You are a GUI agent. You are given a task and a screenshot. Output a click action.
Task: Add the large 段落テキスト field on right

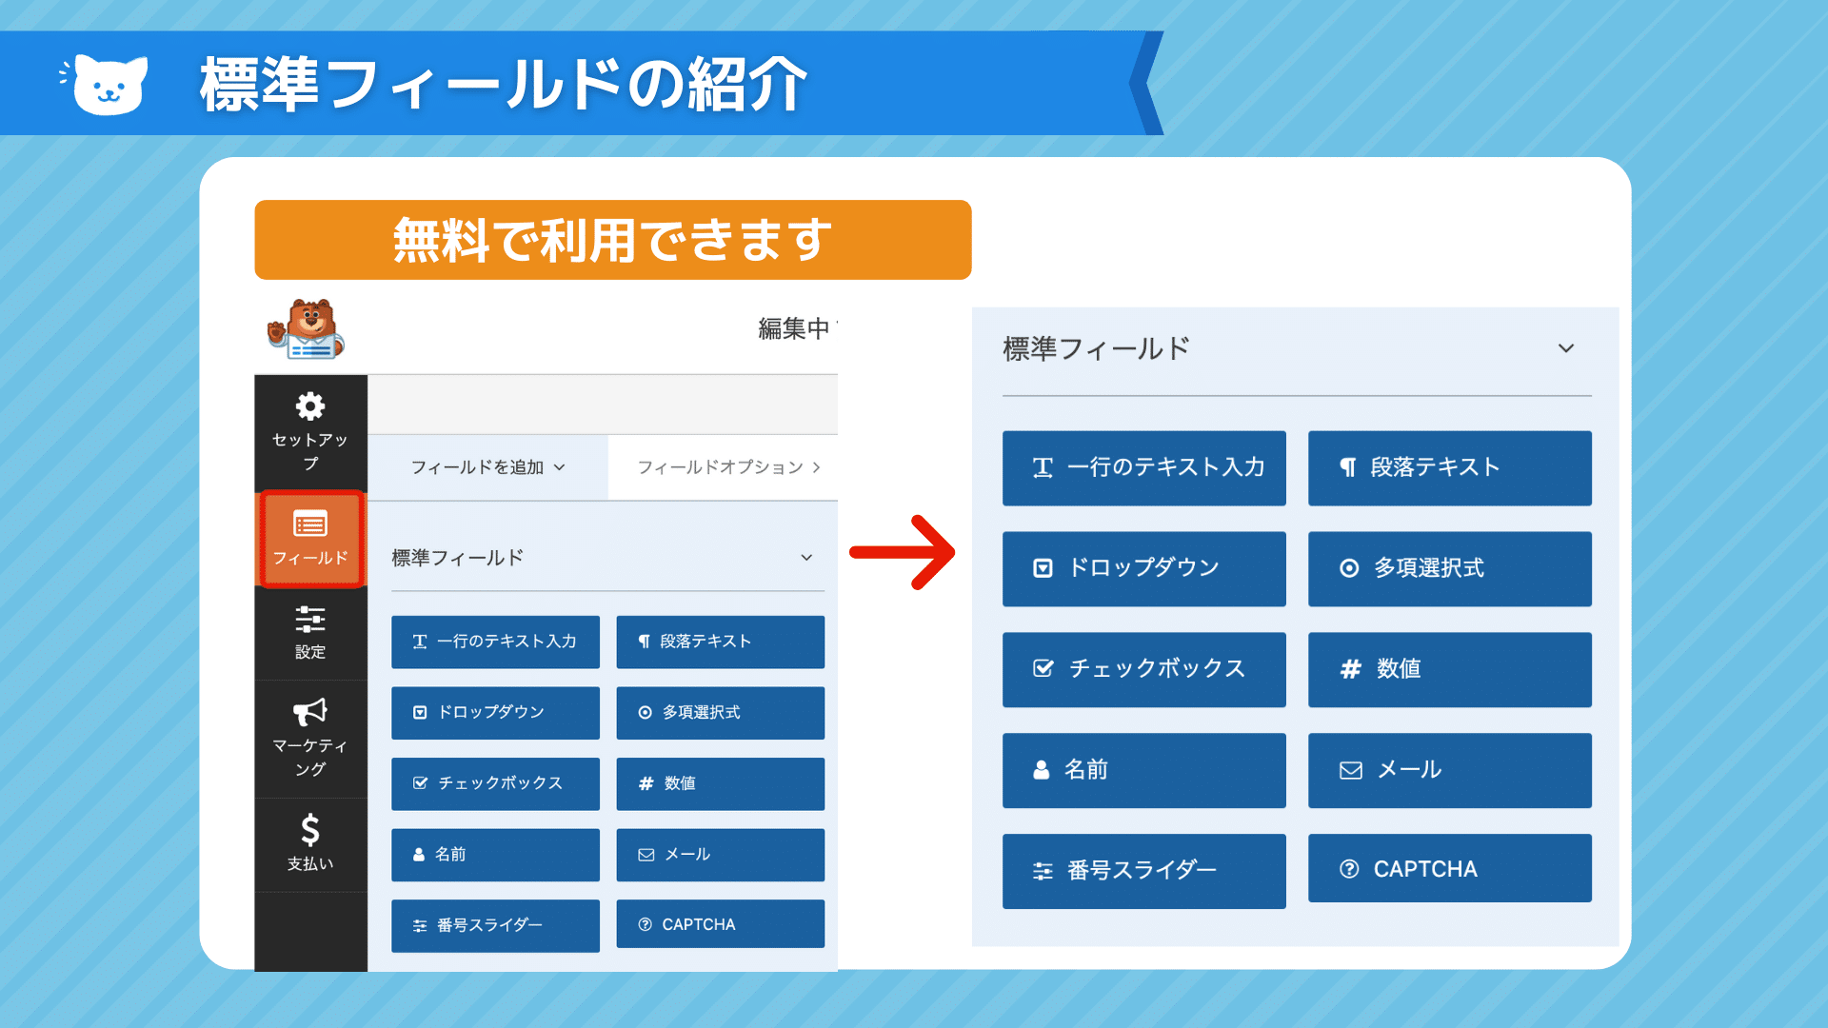1449,467
